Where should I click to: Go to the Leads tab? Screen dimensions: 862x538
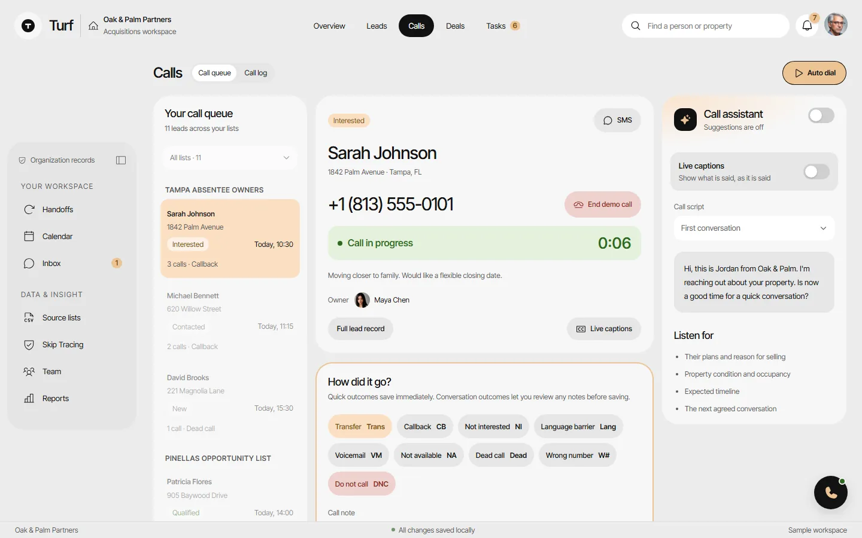(x=377, y=26)
